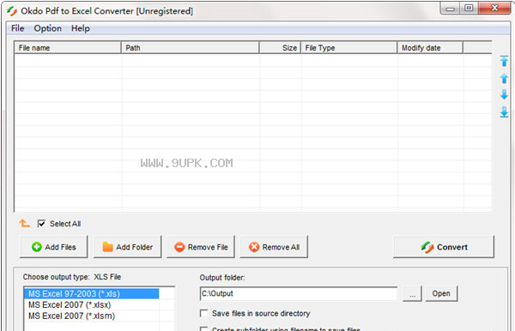Select MS Excel 97-2003 (*.xls) output type
515x331 pixels.
click(91, 293)
